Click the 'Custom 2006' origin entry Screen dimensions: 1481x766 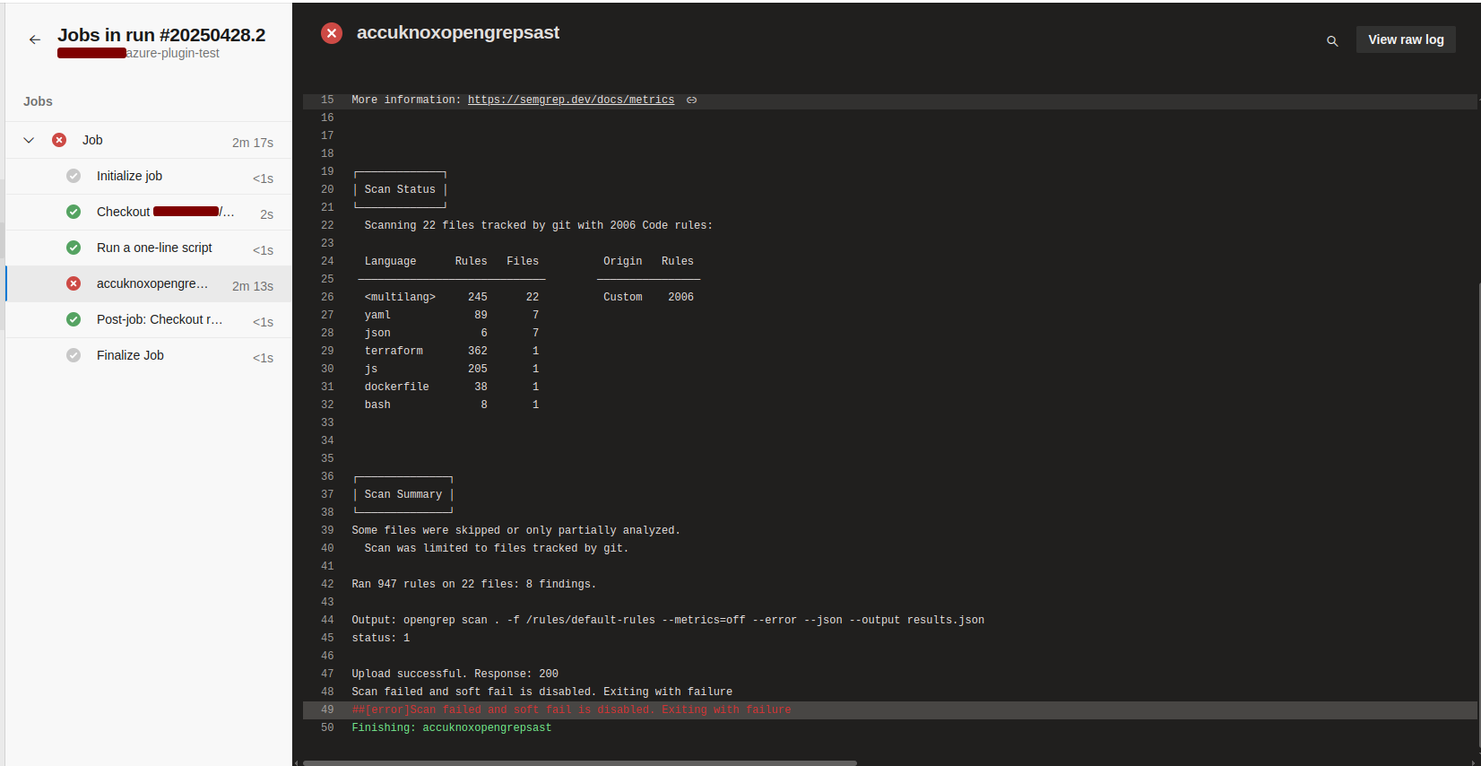pyautogui.click(x=648, y=297)
